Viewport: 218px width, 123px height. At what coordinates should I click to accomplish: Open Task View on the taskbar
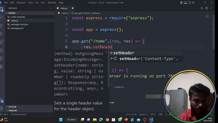82,120
